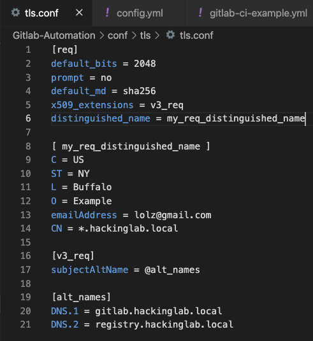Place cursor on the [req] section header
Screen dimensions: 313x341
pyautogui.click(x=65, y=50)
